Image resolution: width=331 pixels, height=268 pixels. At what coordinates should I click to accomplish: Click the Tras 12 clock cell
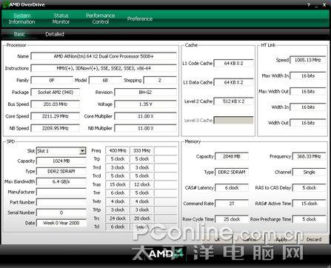[x=142, y=184]
